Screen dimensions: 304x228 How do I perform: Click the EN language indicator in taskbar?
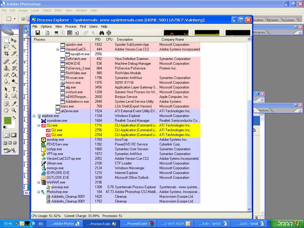pyautogui.click(x=40, y=224)
